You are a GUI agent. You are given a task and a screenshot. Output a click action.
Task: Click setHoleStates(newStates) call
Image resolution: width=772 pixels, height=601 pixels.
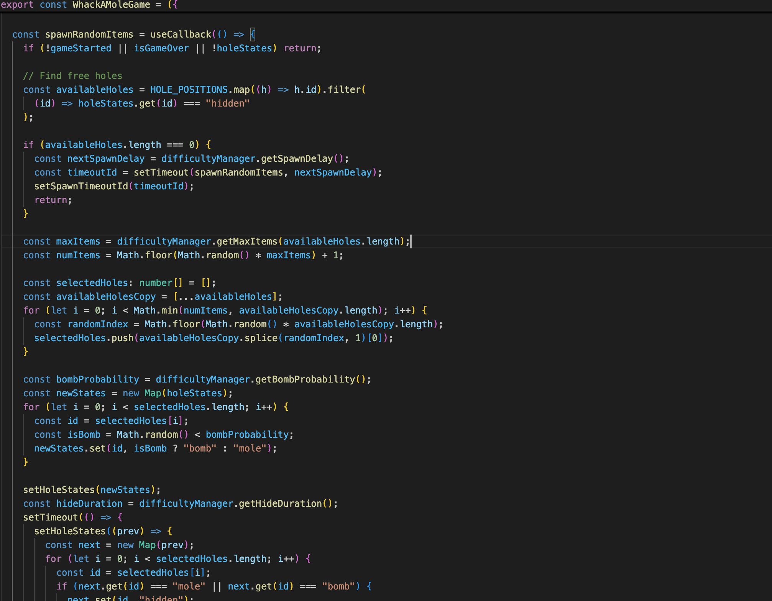point(92,490)
